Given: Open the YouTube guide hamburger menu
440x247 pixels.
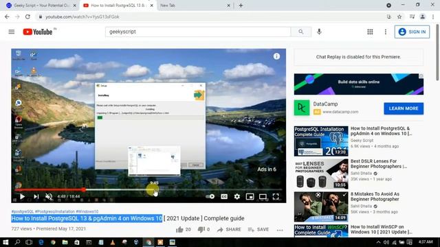Looking at the screenshot, I should click(11, 32).
